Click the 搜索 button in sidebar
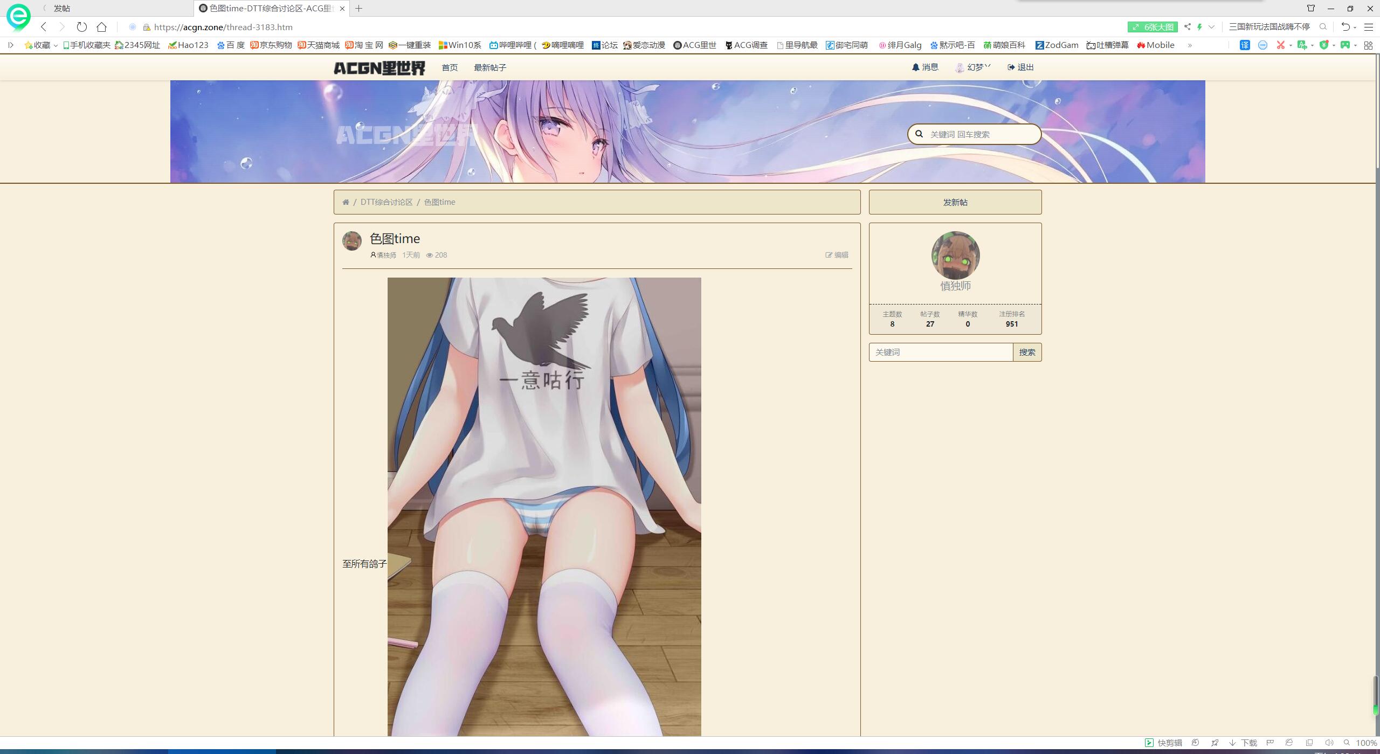This screenshot has height=754, width=1380. point(1027,352)
